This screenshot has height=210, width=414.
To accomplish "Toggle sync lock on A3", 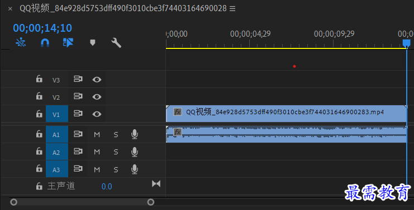I will pos(78,168).
